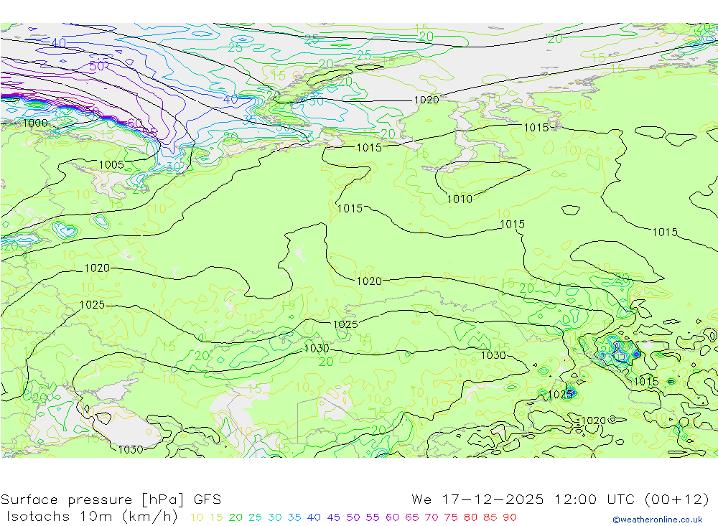Click the 1010 isobar label on the map
This screenshot has width=718, height=526.
(x=460, y=199)
